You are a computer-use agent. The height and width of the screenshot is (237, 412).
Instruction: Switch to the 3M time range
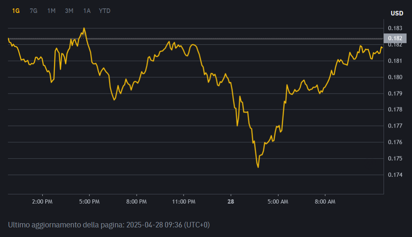pos(69,11)
